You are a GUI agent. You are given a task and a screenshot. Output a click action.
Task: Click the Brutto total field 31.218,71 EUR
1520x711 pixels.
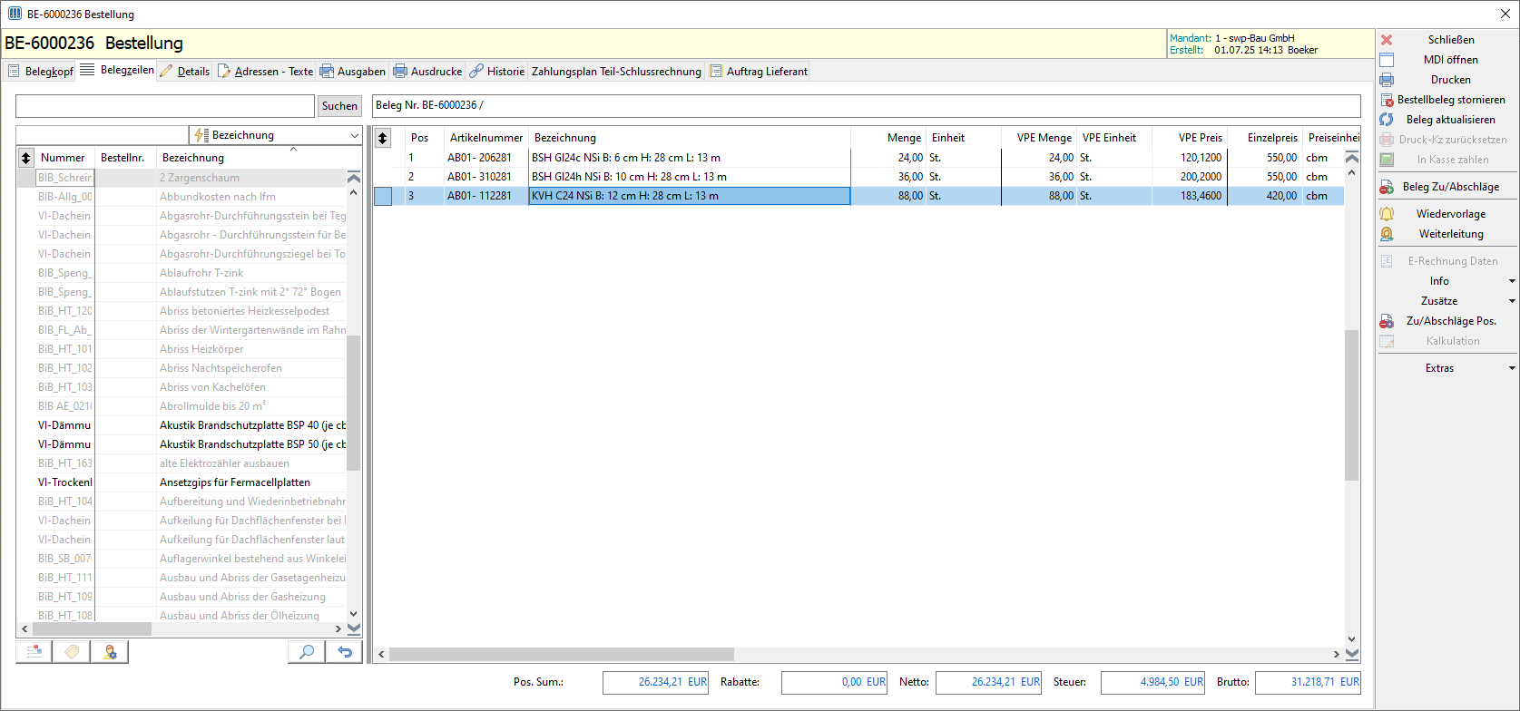pyautogui.click(x=1308, y=682)
